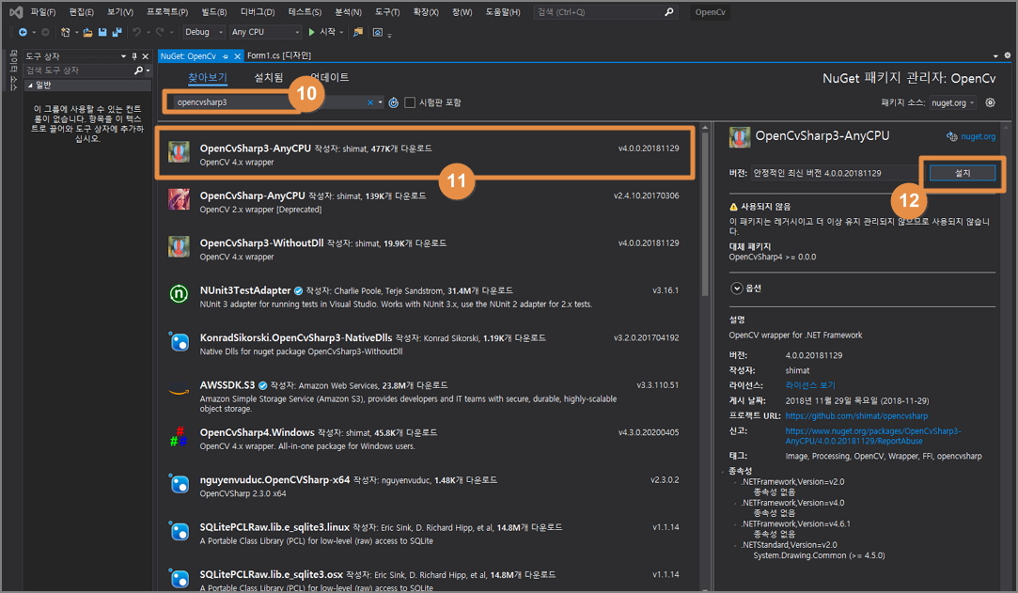The height and width of the screenshot is (593, 1018).
Task: Select the OpenCvSharp3-AnyCPU package row
Action: coord(425,154)
